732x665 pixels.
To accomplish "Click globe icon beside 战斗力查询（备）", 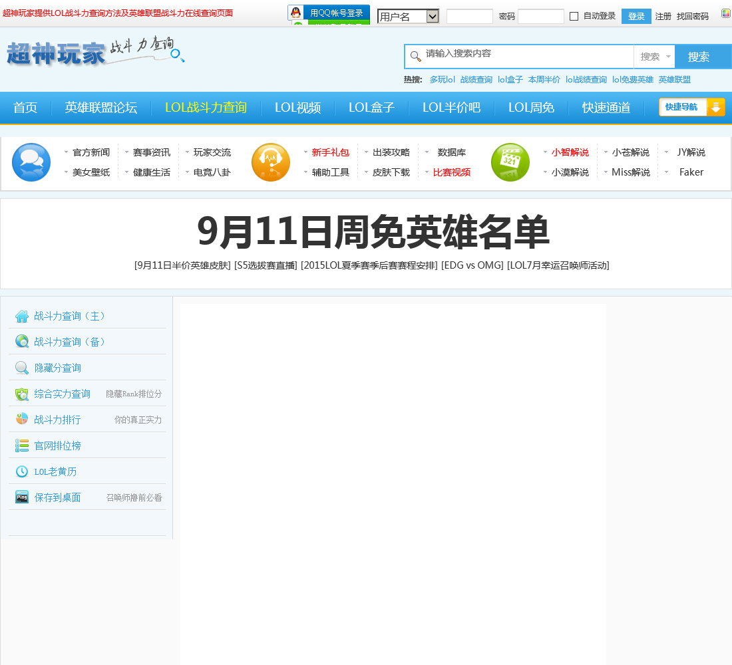I will (x=22, y=342).
